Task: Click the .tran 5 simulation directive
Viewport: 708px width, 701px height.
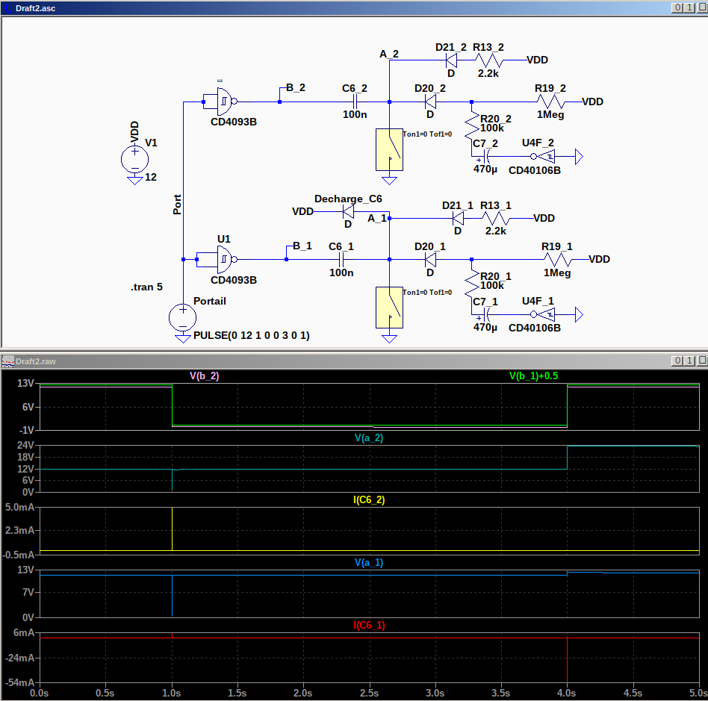Action: (146, 287)
